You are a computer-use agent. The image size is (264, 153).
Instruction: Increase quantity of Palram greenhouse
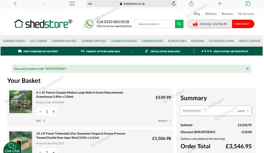point(53,111)
